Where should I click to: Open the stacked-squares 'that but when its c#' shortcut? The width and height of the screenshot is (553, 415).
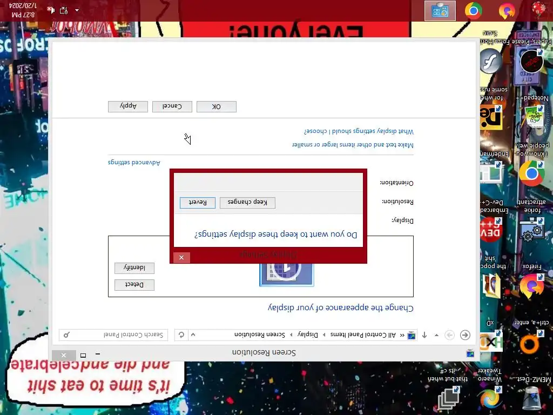tap(449, 398)
